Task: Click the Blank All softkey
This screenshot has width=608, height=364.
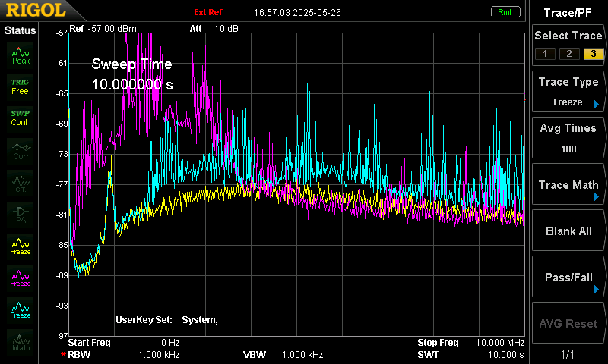Action: 568,231
